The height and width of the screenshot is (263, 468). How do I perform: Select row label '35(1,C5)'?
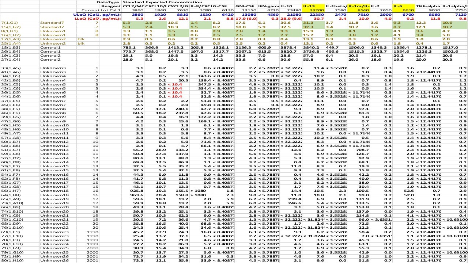[x=10, y=84]
